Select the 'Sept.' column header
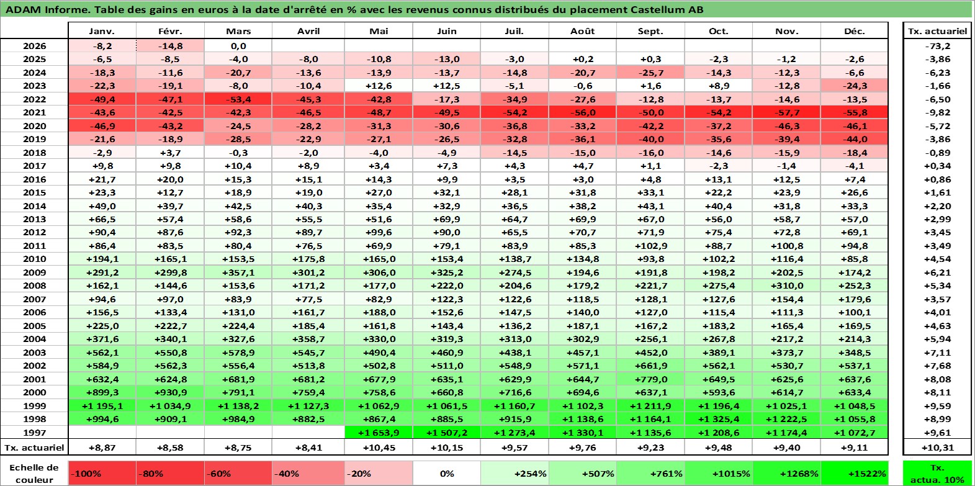Screen dimensions: 975x486 [x=650, y=31]
